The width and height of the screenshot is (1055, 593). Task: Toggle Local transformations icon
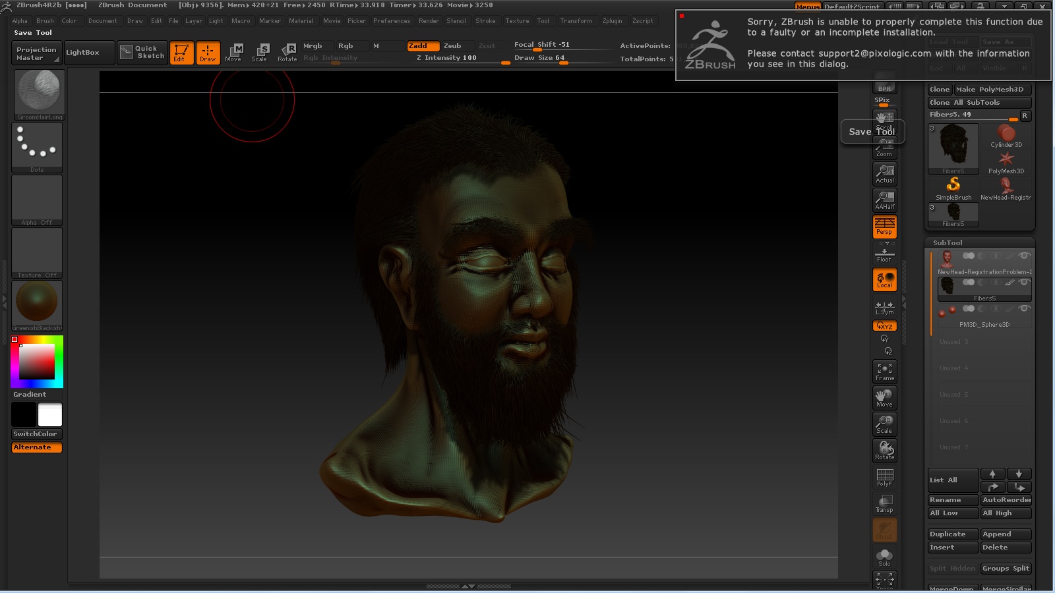point(884,279)
